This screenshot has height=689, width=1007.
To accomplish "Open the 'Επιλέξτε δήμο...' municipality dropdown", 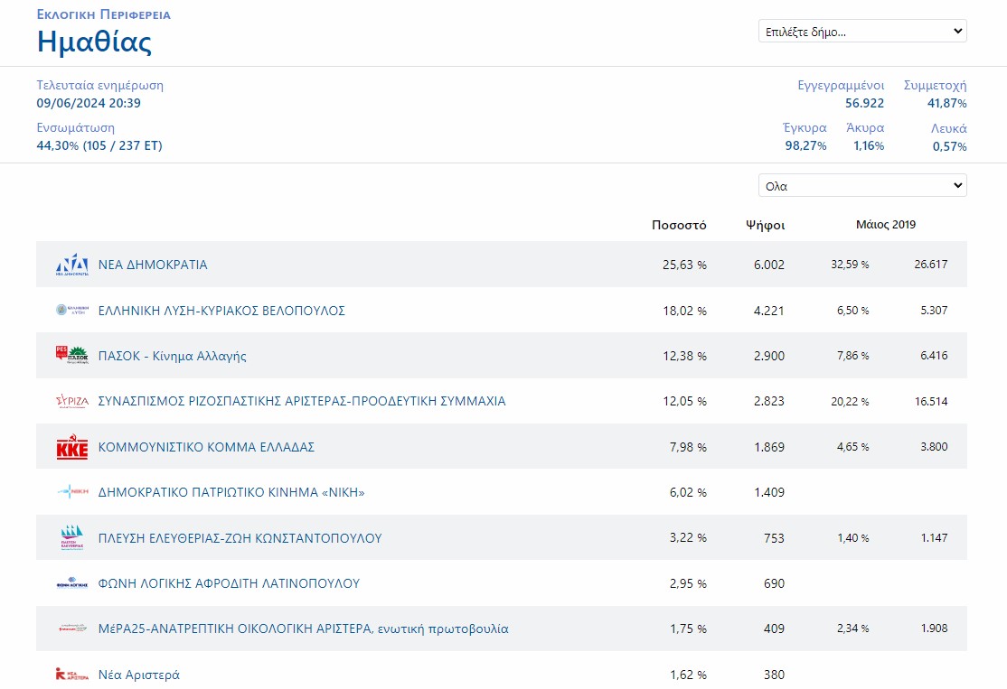I will [x=862, y=32].
